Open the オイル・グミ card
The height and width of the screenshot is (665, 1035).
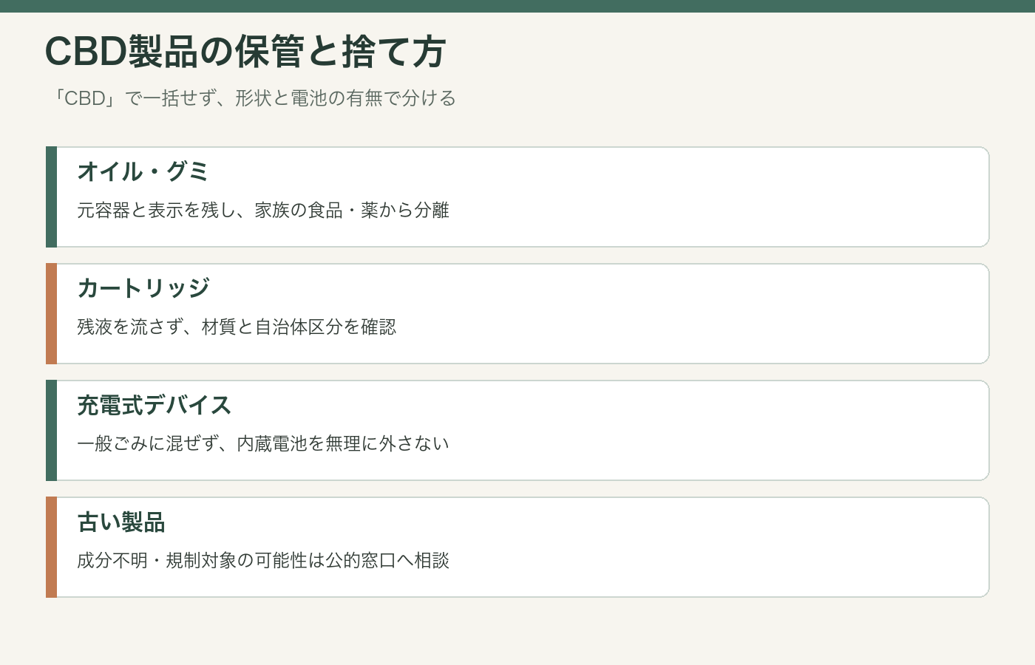[x=517, y=197]
